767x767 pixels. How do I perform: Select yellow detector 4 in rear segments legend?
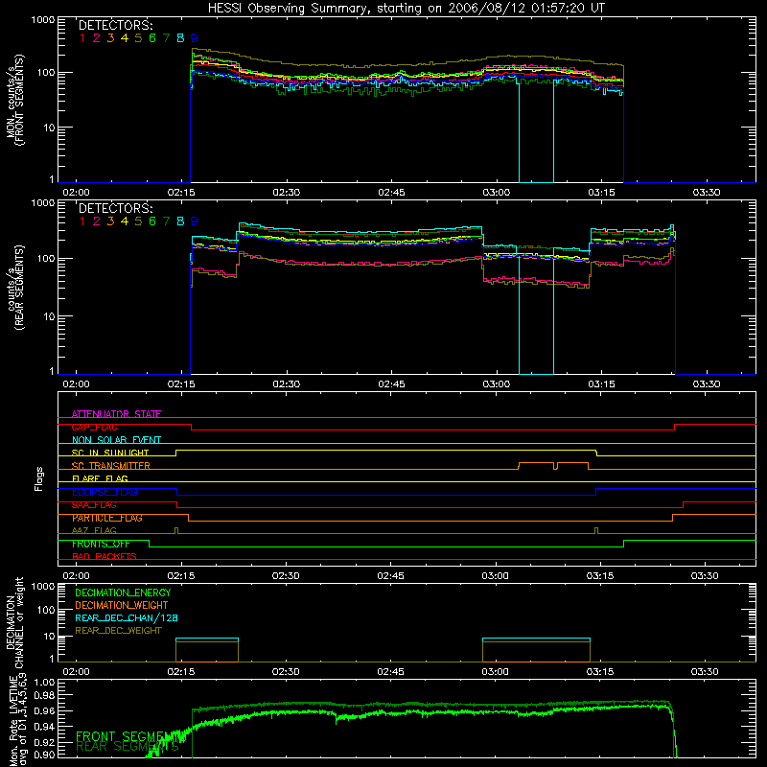pyautogui.click(x=125, y=221)
